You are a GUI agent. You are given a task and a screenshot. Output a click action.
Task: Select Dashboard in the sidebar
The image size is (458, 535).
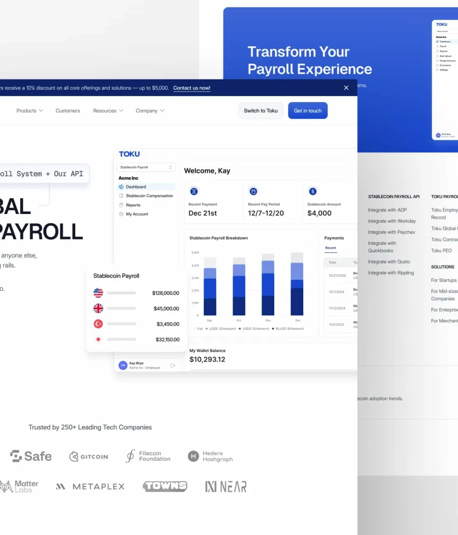(x=147, y=186)
